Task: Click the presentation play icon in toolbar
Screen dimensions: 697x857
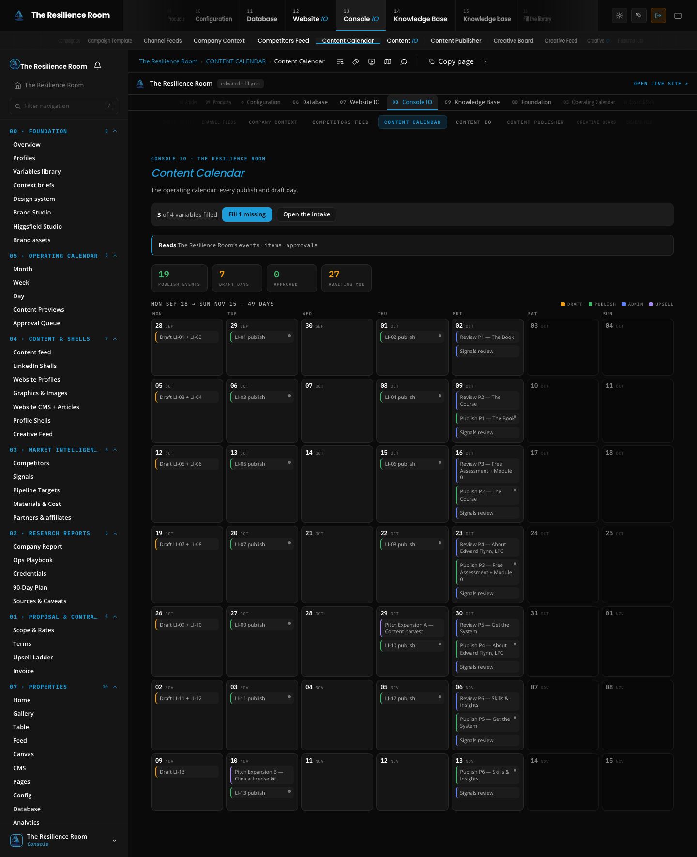Action: click(372, 61)
